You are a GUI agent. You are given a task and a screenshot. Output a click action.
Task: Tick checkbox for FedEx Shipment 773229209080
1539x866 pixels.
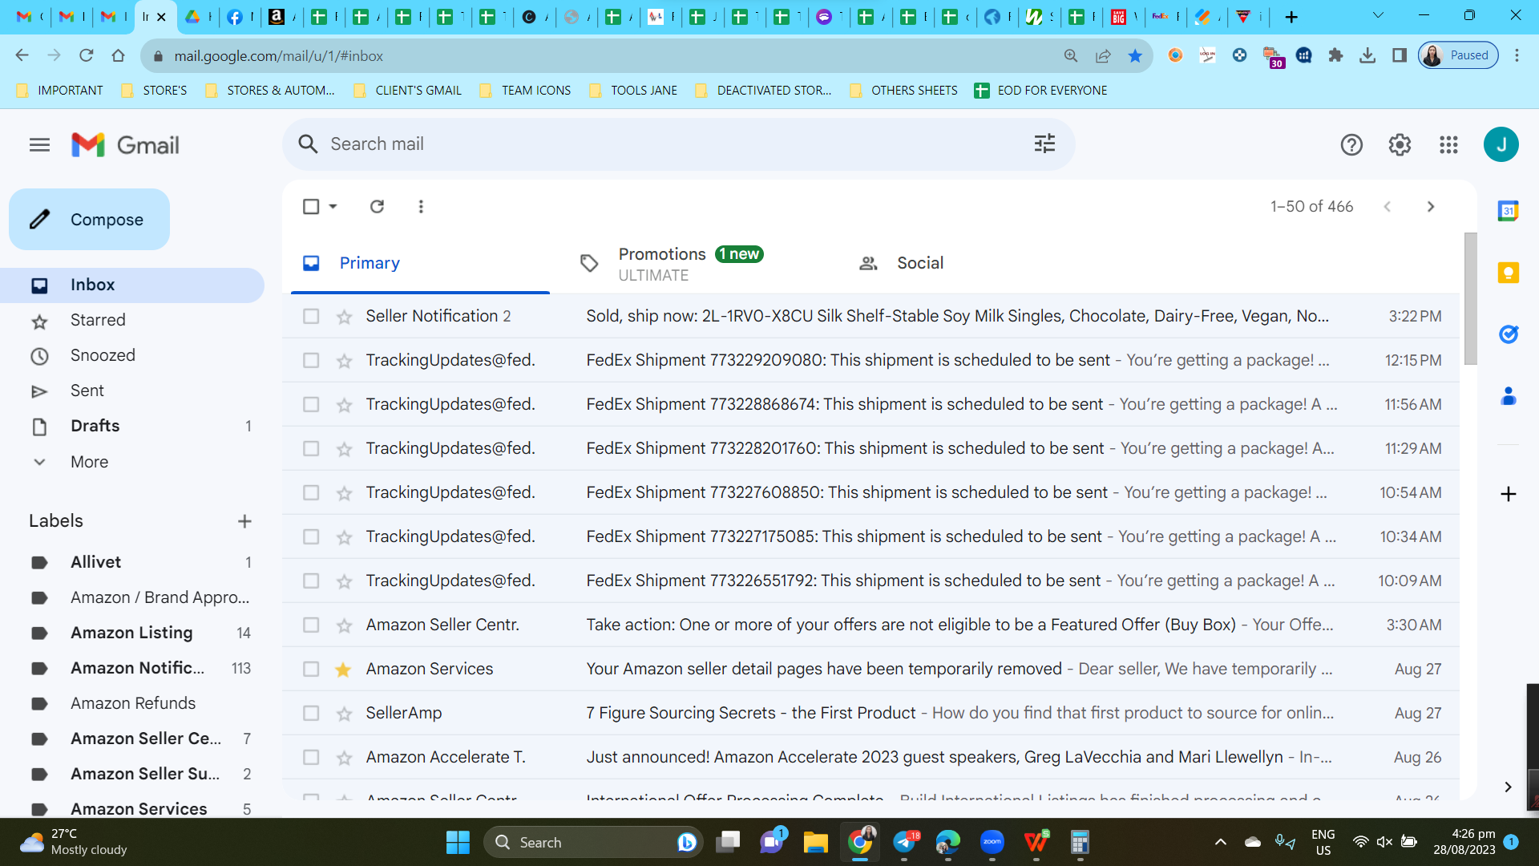tap(311, 361)
